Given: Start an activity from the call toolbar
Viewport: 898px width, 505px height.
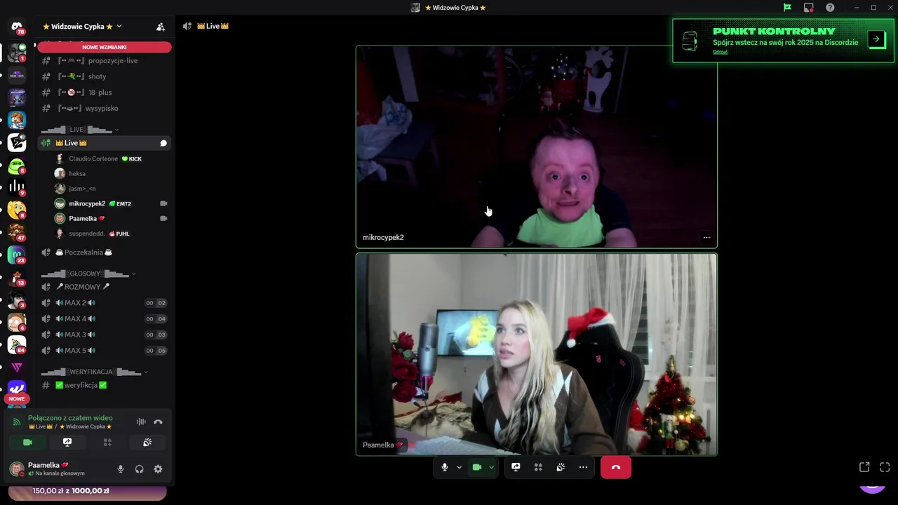Looking at the screenshot, I should click(x=538, y=467).
